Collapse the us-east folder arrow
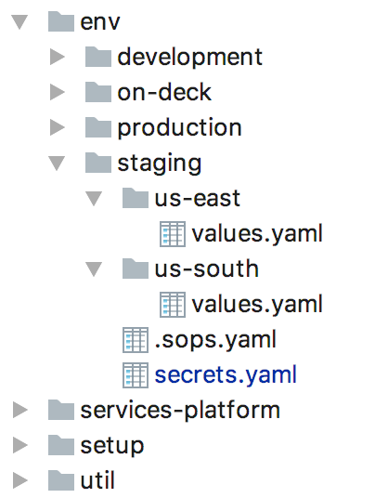This screenshot has width=388, height=498. pos(94,199)
